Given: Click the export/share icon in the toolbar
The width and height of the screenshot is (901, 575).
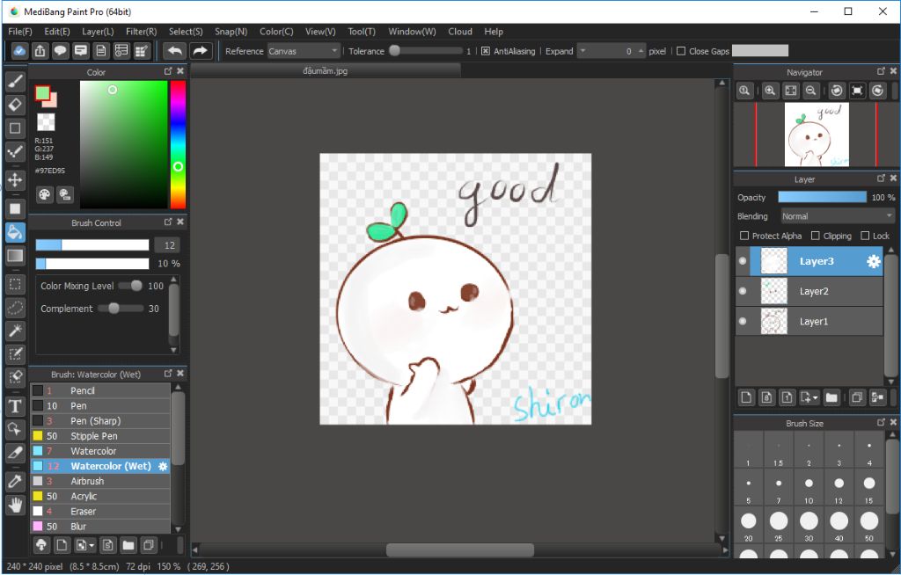Looking at the screenshot, I should 40,51.
